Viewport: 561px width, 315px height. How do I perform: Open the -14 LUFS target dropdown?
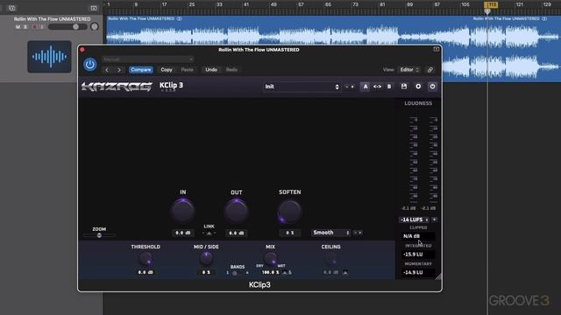(415, 220)
